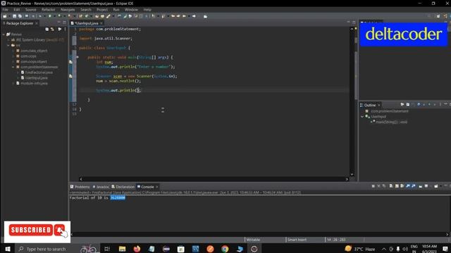Click the Debug toolbar icon
Screen dimensions: 451x253
[x=39, y=16]
